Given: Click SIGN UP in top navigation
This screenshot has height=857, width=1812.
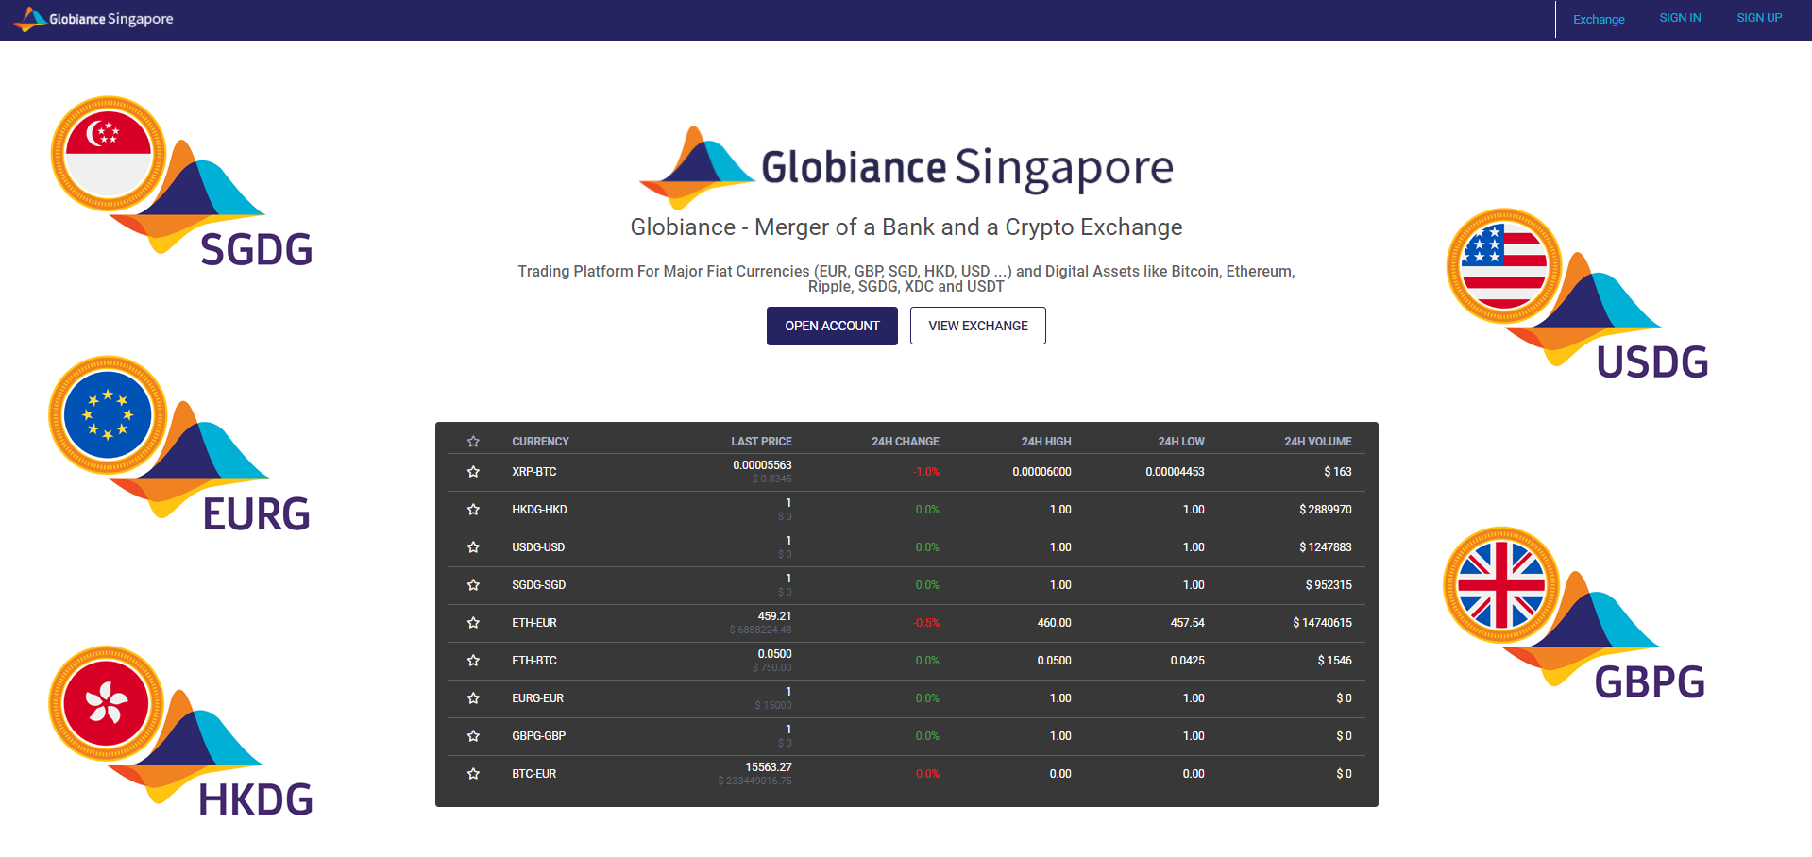Looking at the screenshot, I should pos(1759,18).
